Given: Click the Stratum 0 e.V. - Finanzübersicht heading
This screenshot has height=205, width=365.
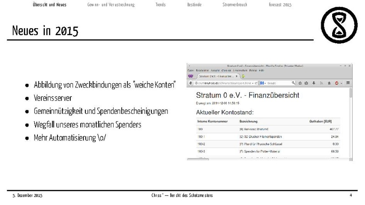Looking at the screenshot, I should tap(247, 95).
